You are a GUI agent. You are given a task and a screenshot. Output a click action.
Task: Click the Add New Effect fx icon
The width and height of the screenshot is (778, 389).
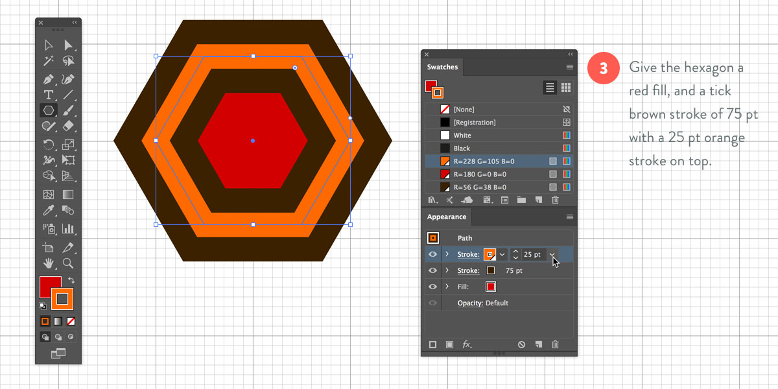coord(467,345)
